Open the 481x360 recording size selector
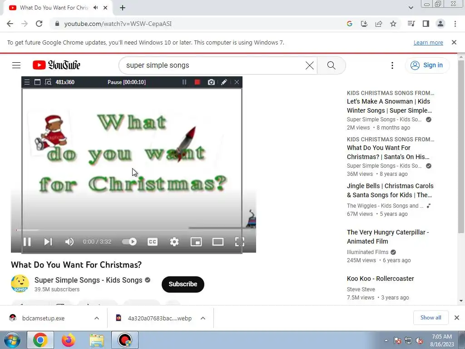 65,82
